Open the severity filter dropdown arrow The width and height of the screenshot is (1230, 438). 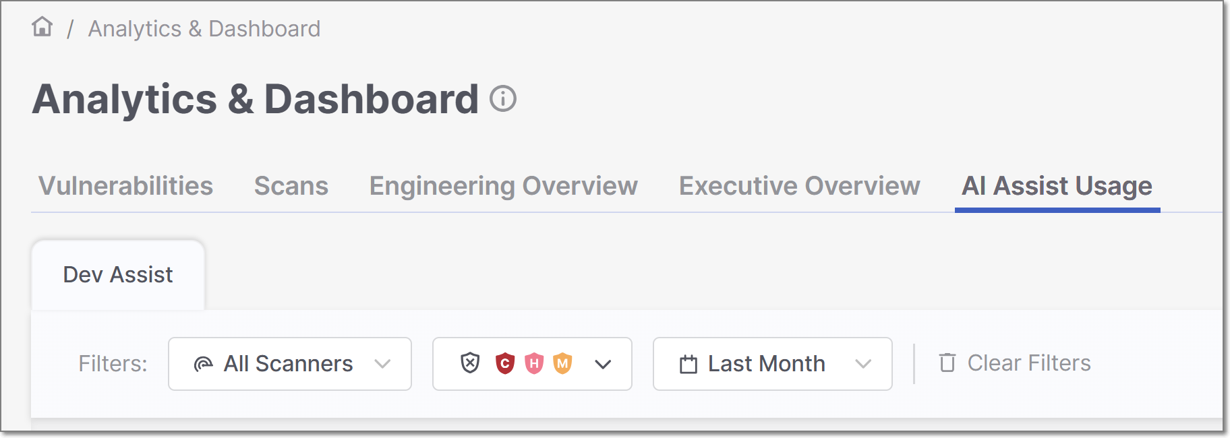(603, 365)
